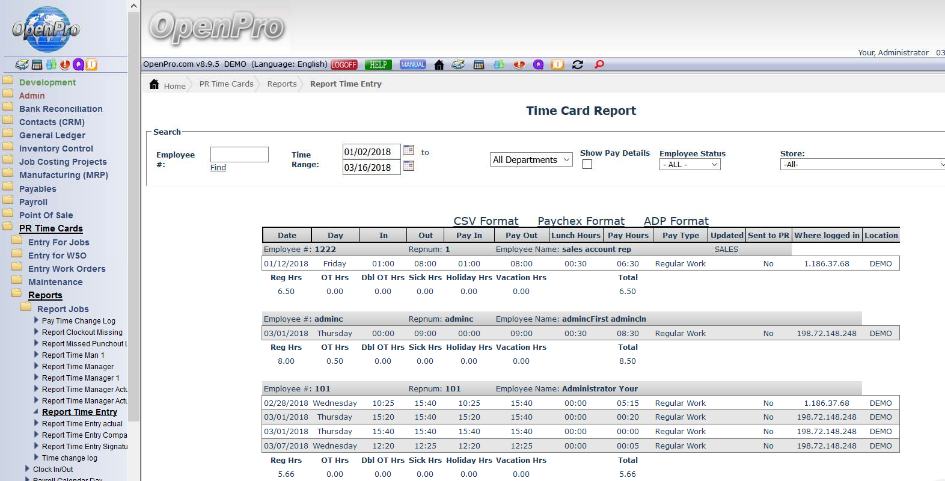
Task: Open the Store dropdown
Action: tap(863, 165)
